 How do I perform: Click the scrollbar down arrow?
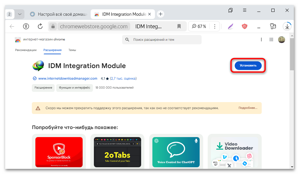(x=292, y=167)
